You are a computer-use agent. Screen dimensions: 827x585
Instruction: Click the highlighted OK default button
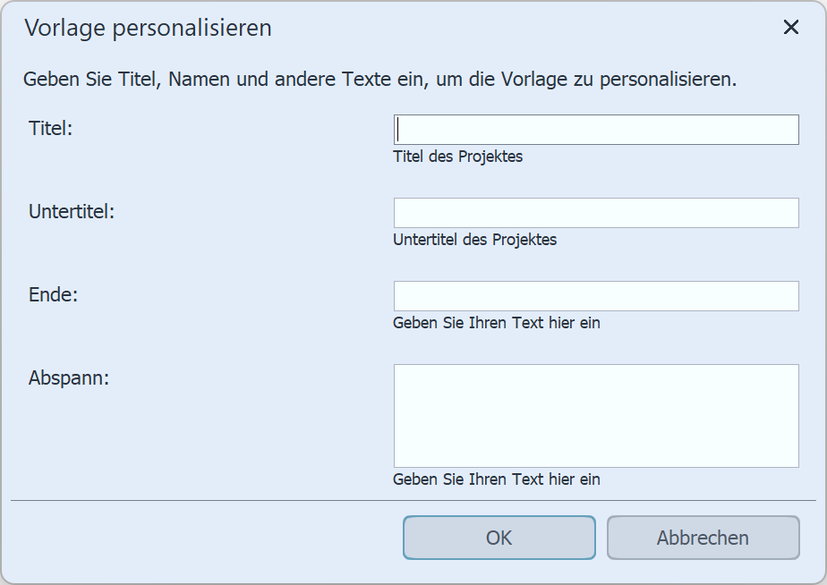(x=499, y=538)
